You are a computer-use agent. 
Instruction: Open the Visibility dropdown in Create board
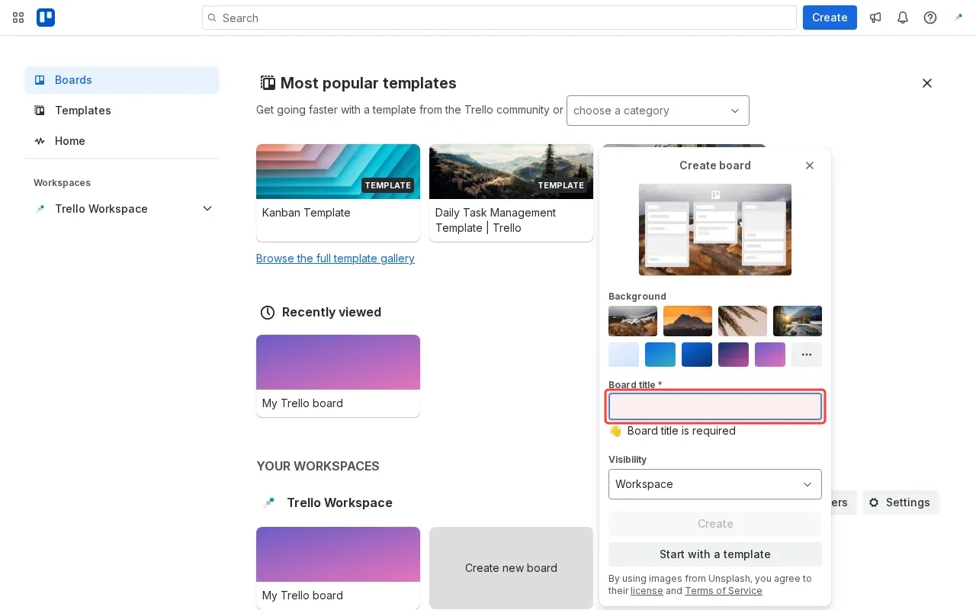click(714, 484)
